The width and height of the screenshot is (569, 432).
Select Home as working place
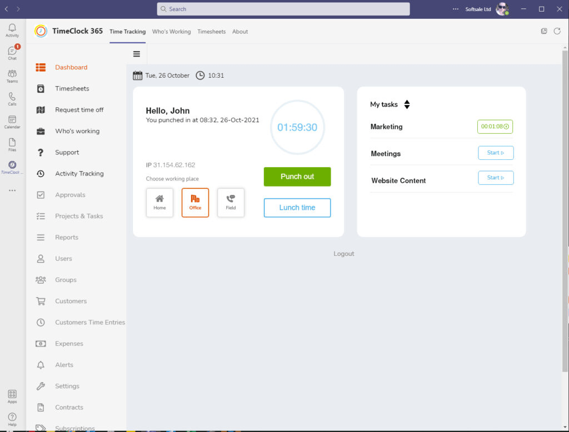click(159, 203)
